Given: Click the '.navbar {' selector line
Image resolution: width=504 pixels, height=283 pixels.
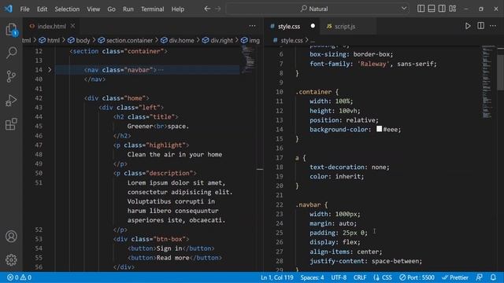Looking at the screenshot, I should click(x=312, y=204).
